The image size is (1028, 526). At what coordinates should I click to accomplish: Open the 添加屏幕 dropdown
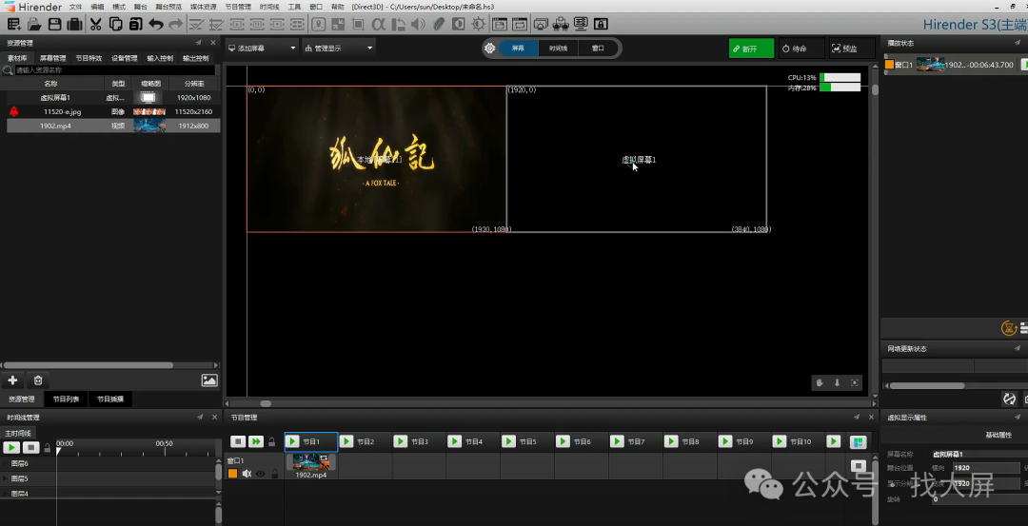click(x=263, y=48)
